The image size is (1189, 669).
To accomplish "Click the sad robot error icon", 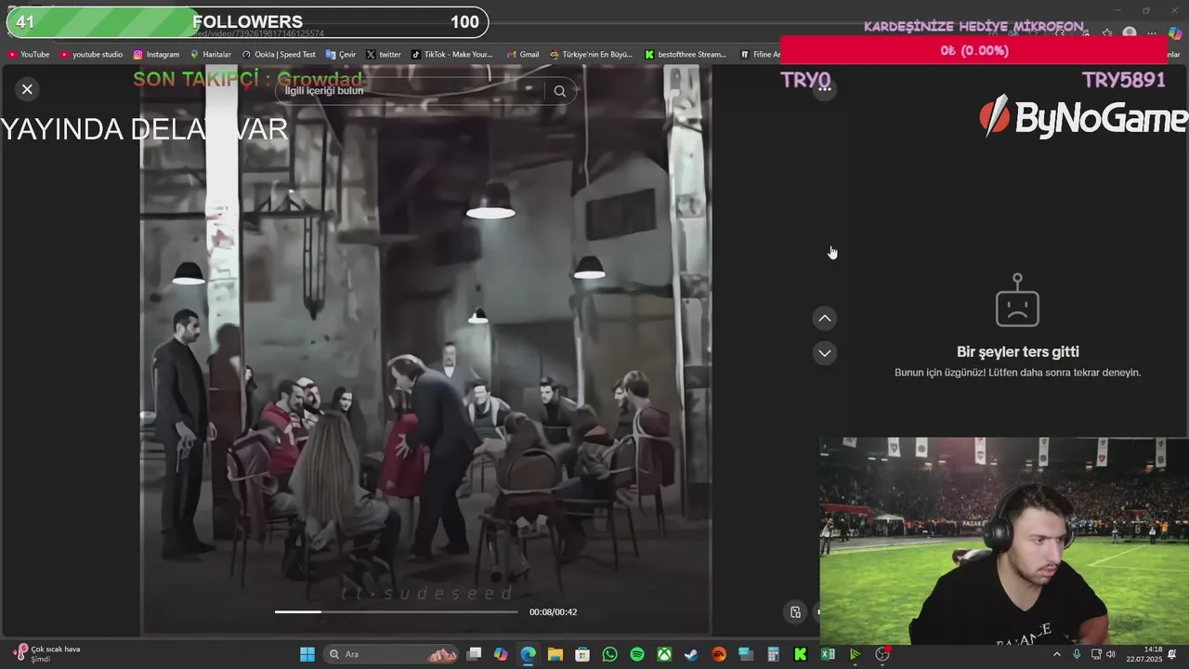I will point(1017,300).
